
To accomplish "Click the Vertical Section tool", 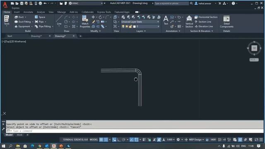I will point(189,21).
